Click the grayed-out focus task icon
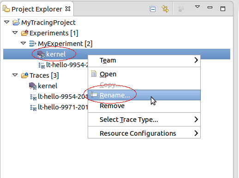The width and height of the screenshot is (239, 178). (x=181, y=9)
